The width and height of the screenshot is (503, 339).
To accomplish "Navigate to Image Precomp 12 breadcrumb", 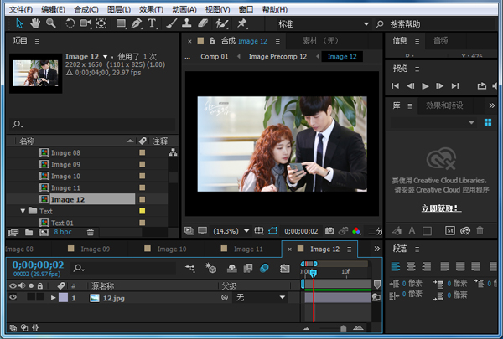I will tap(277, 57).
